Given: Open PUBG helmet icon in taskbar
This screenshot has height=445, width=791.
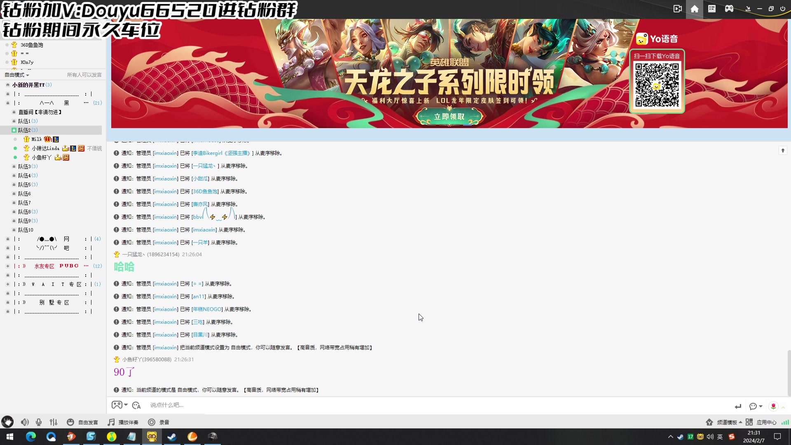Looking at the screenshot, I should coord(212,437).
